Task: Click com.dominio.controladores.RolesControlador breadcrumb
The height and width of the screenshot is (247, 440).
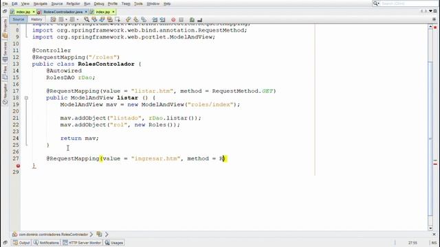Action: coord(54,234)
